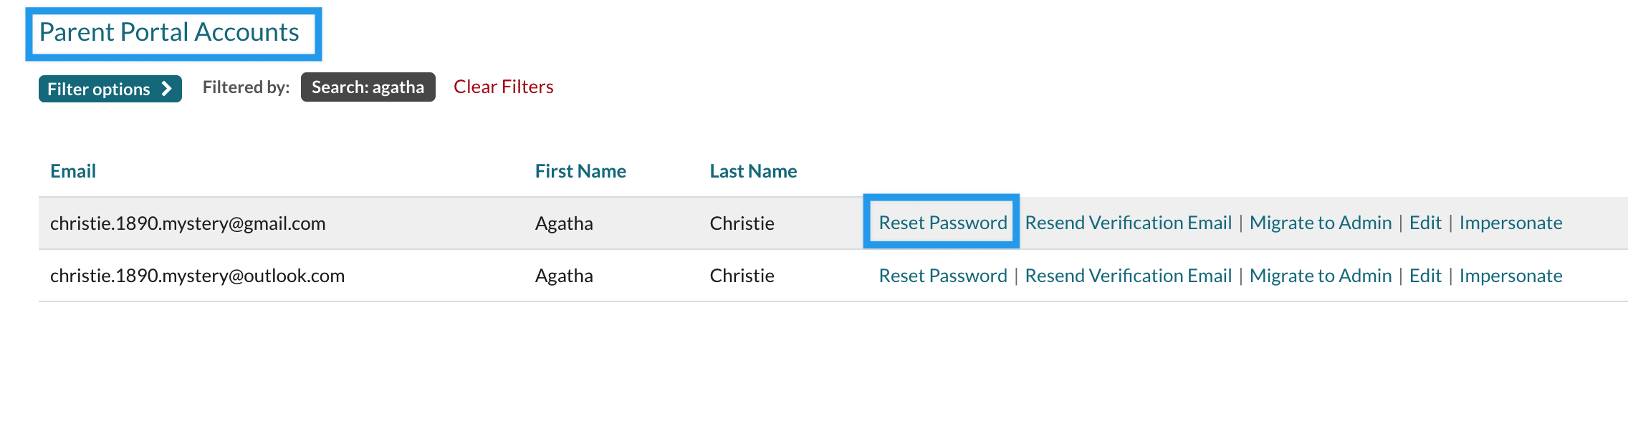The image size is (1628, 421).
Task: Expand the Filter options button
Action: pyautogui.click(x=109, y=89)
